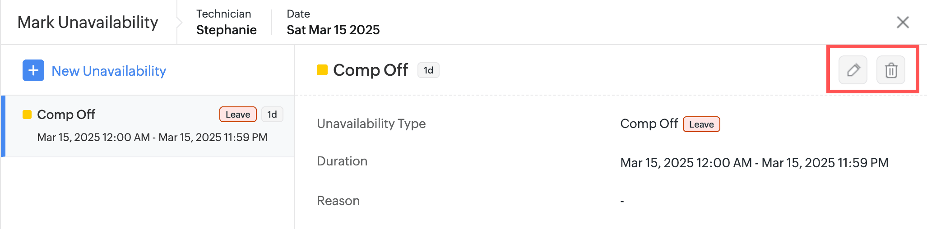The height and width of the screenshot is (229, 927).
Task: Click the Leave tag beside Unavailability Type value
Action: (701, 124)
